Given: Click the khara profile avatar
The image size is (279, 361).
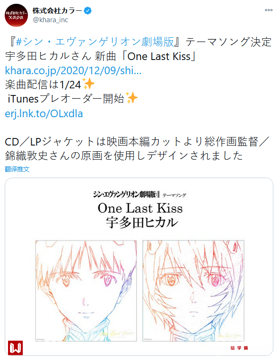Looking at the screenshot, I should 16,16.
